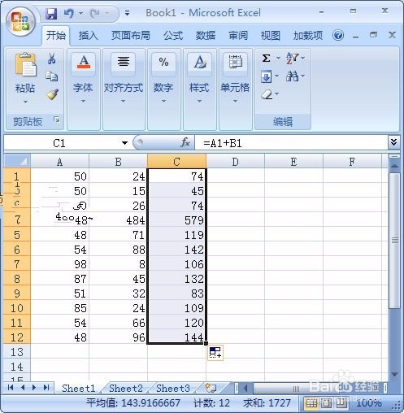Select column D header
Image resolution: width=404 pixels, height=413 pixels.
pos(235,162)
